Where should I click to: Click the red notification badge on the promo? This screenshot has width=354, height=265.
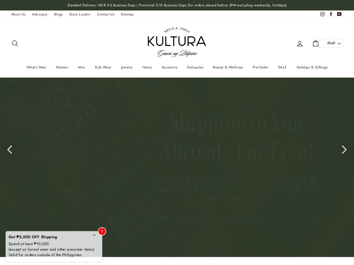coord(102,231)
